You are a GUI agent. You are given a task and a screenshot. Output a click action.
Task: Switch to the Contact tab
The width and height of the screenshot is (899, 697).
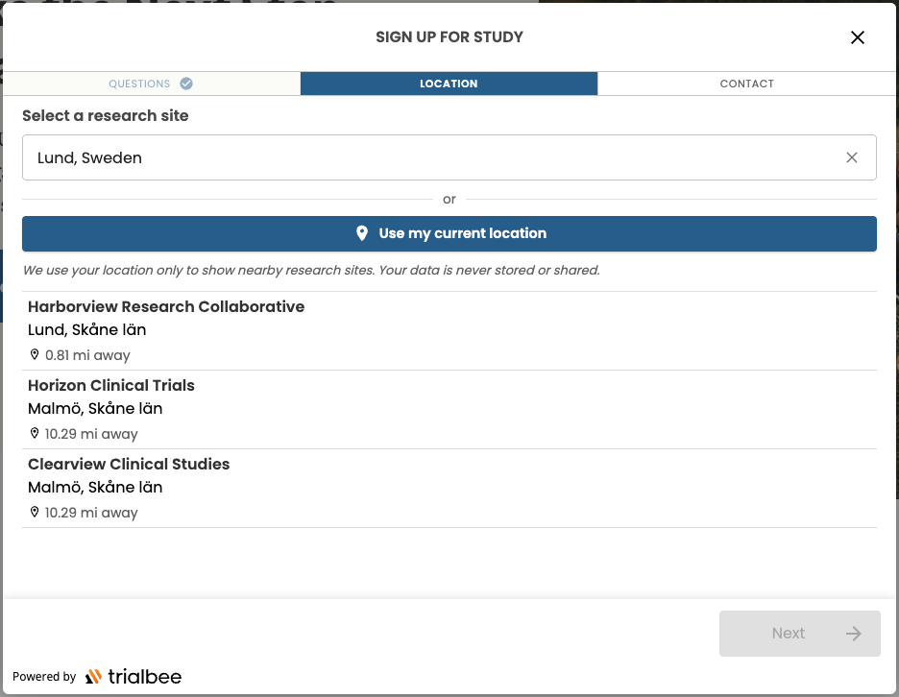coord(746,84)
